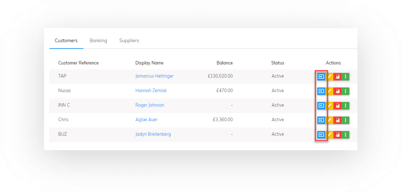This screenshot has height=192, width=403.
Task: Click the Active status in the BUZ row
Action: 278,134
